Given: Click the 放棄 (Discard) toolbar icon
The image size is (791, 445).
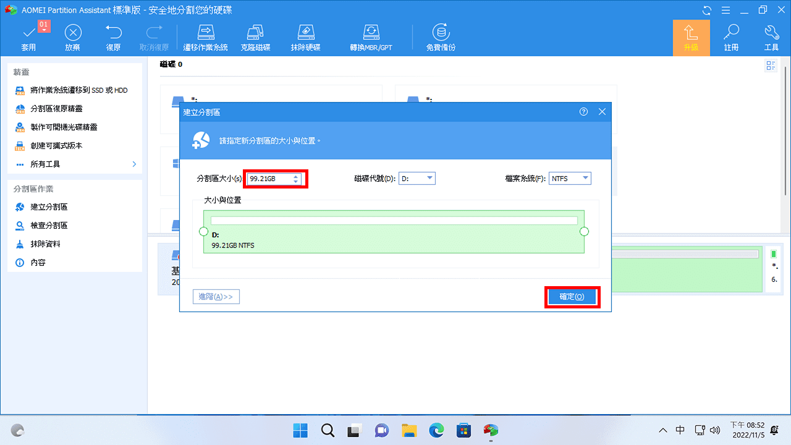Looking at the screenshot, I should click(x=72, y=37).
